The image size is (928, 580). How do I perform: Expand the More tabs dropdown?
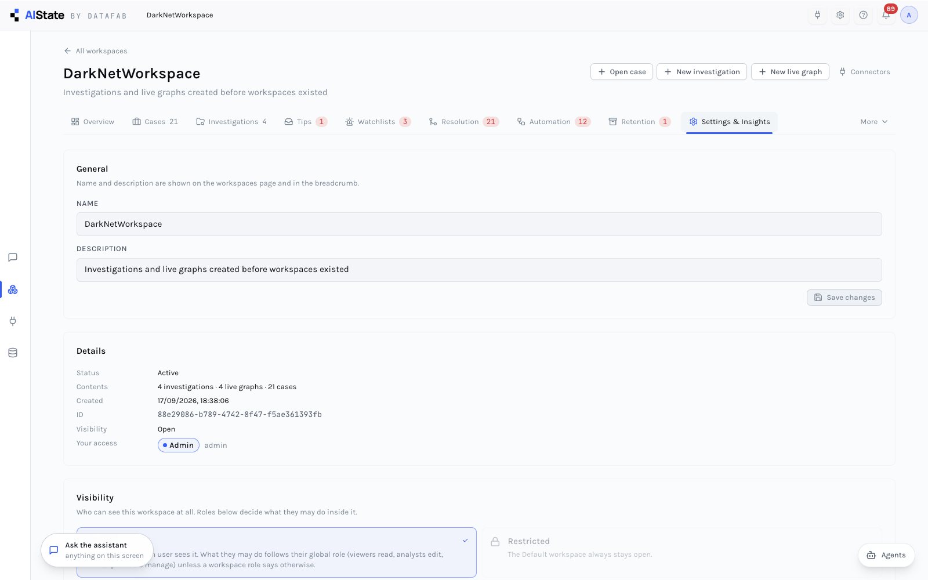(x=873, y=122)
